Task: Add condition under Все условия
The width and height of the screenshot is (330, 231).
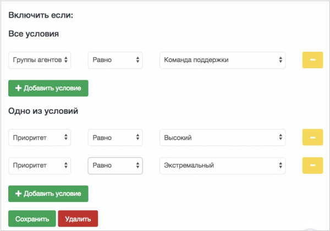Action: [48, 88]
